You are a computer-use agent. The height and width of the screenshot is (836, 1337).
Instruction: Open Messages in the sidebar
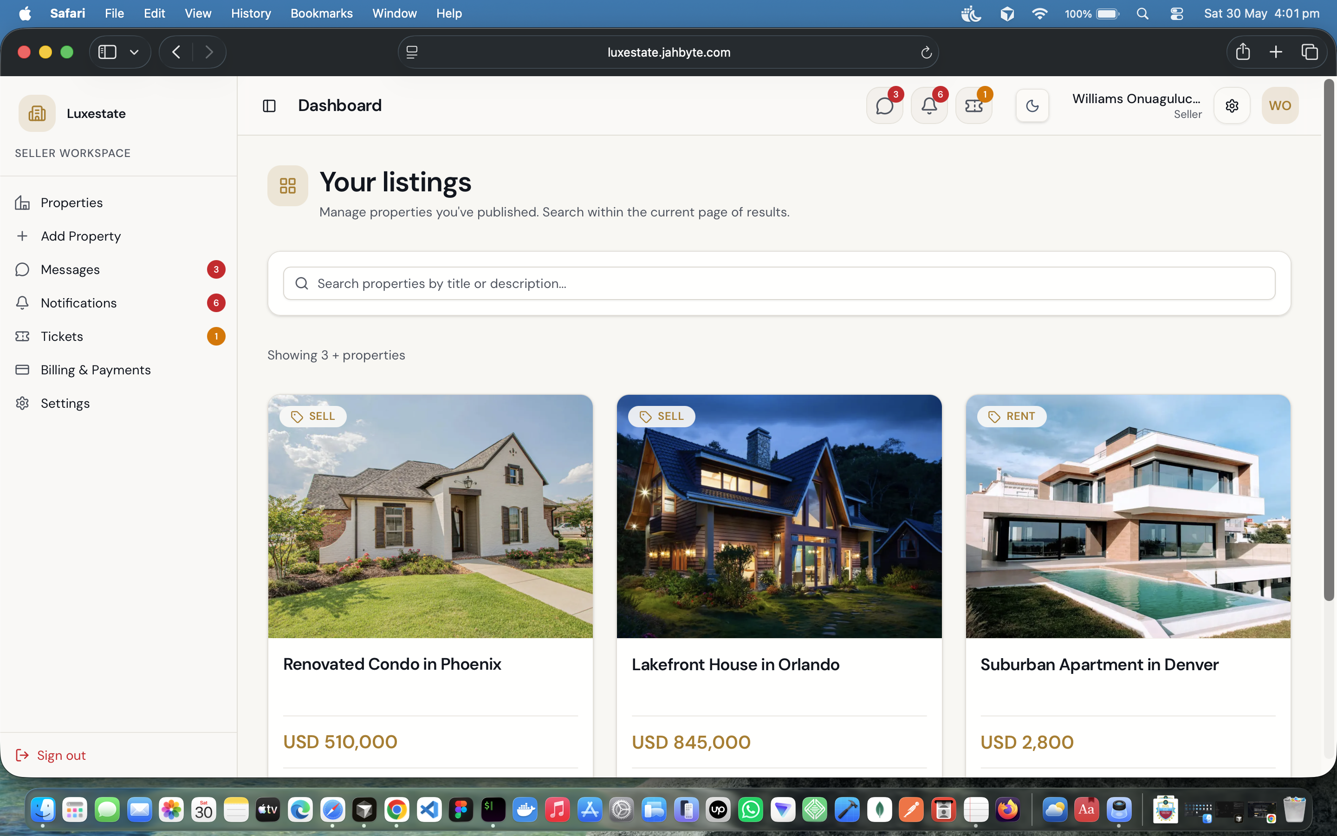point(118,270)
